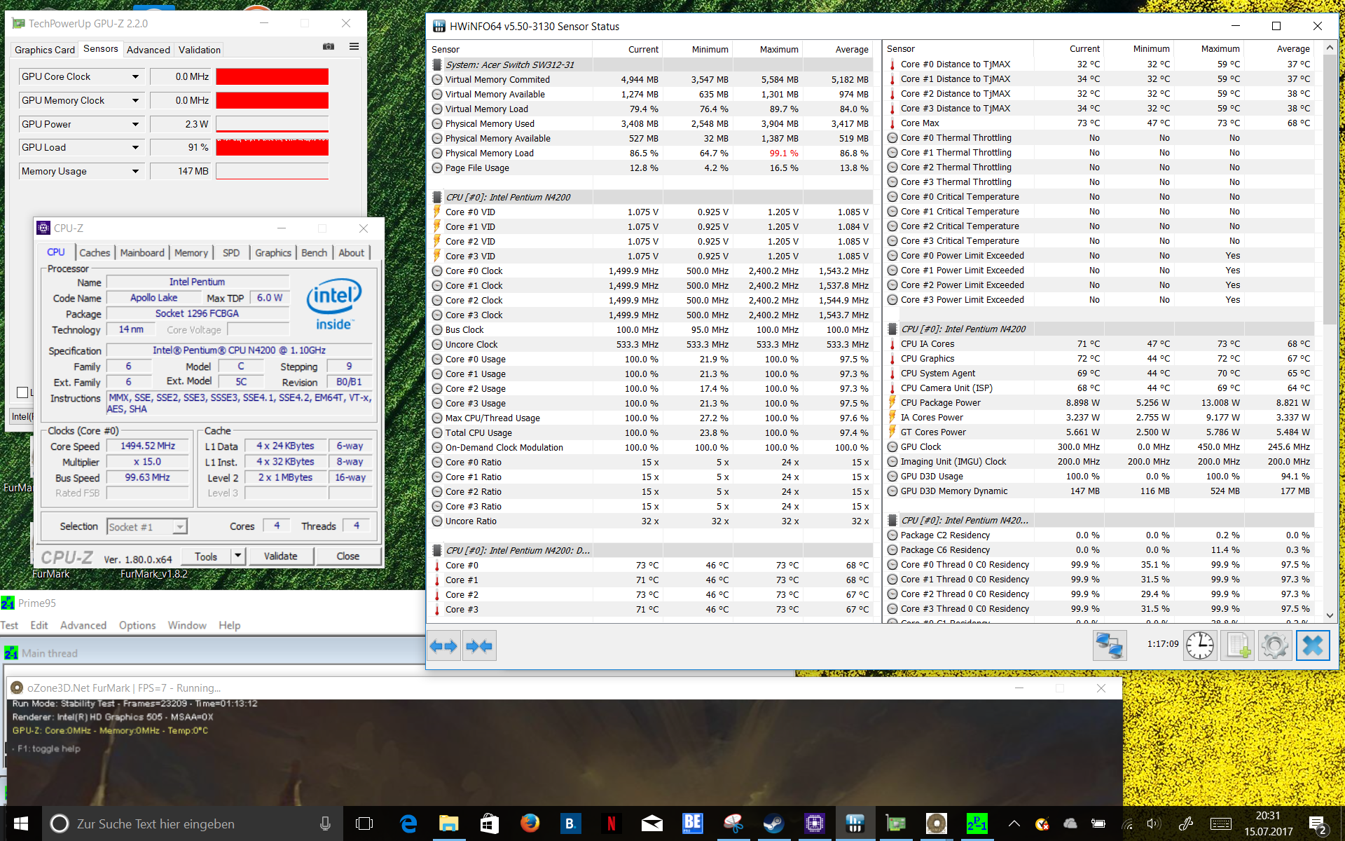The image size is (1345, 841).
Task: Toggle the GPU-Z checkbox left of CPU-Z window
Action: 22,392
